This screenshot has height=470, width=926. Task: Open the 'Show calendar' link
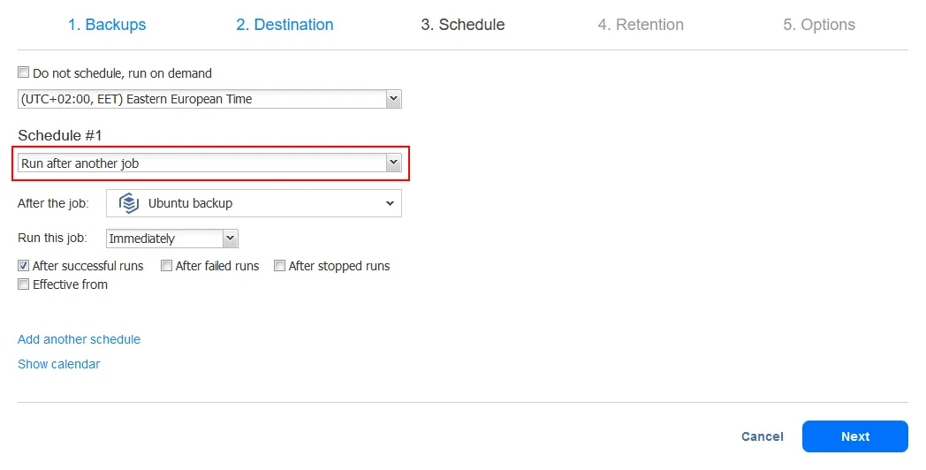pyautogui.click(x=58, y=364)
